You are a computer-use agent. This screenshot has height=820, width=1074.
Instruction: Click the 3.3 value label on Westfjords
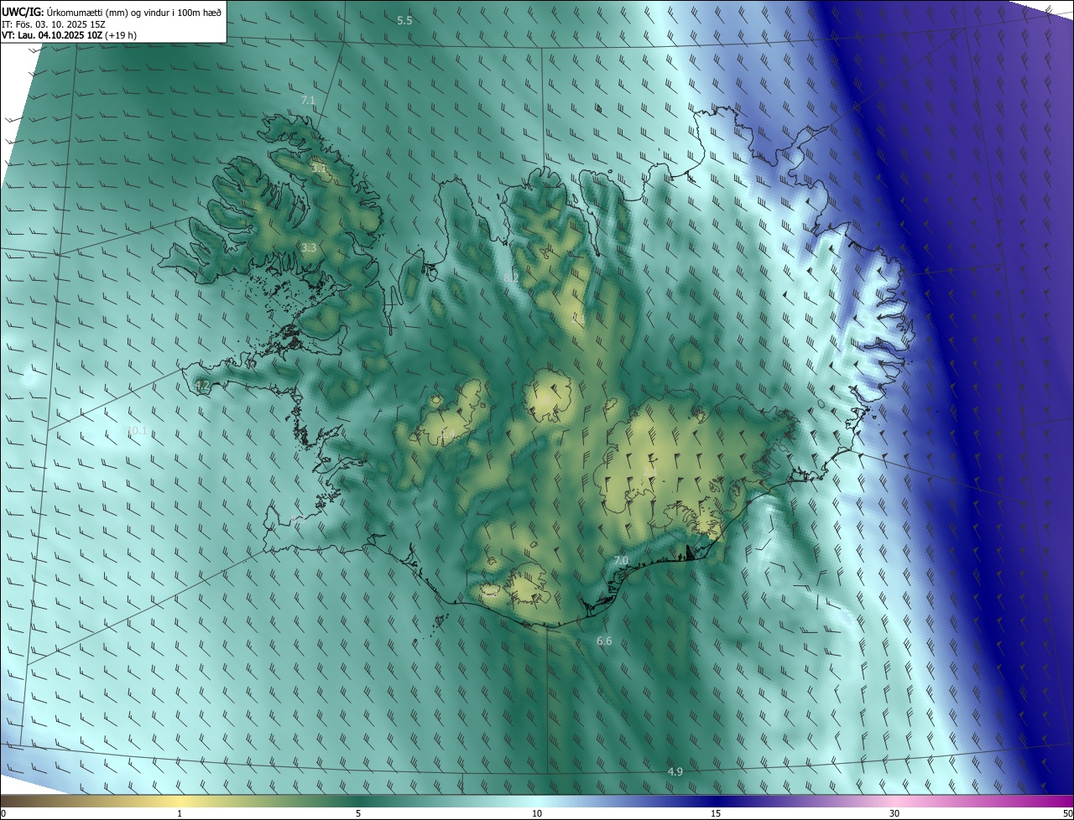[x=309, y=247]
